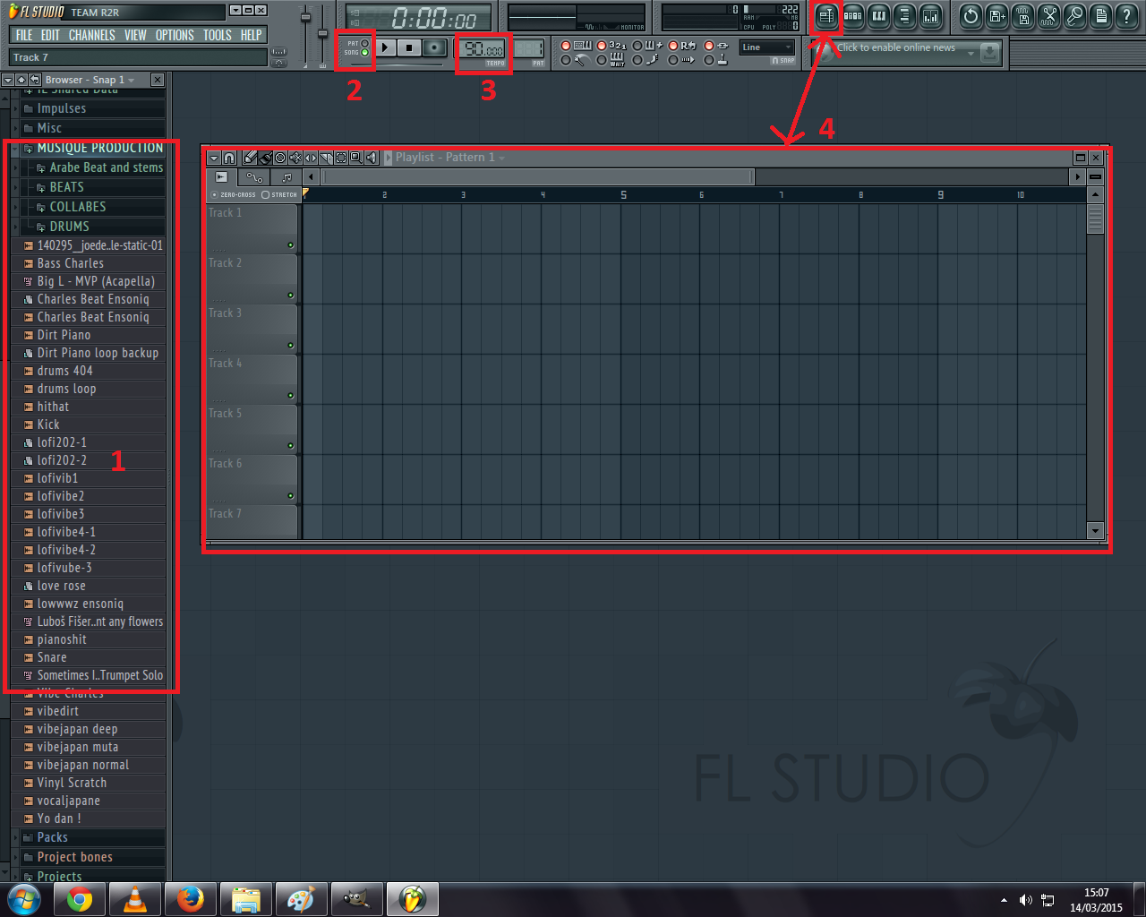Open online news panel dropdown arrow
This screenshot has height=917, width=1146.
click(971, 54)
